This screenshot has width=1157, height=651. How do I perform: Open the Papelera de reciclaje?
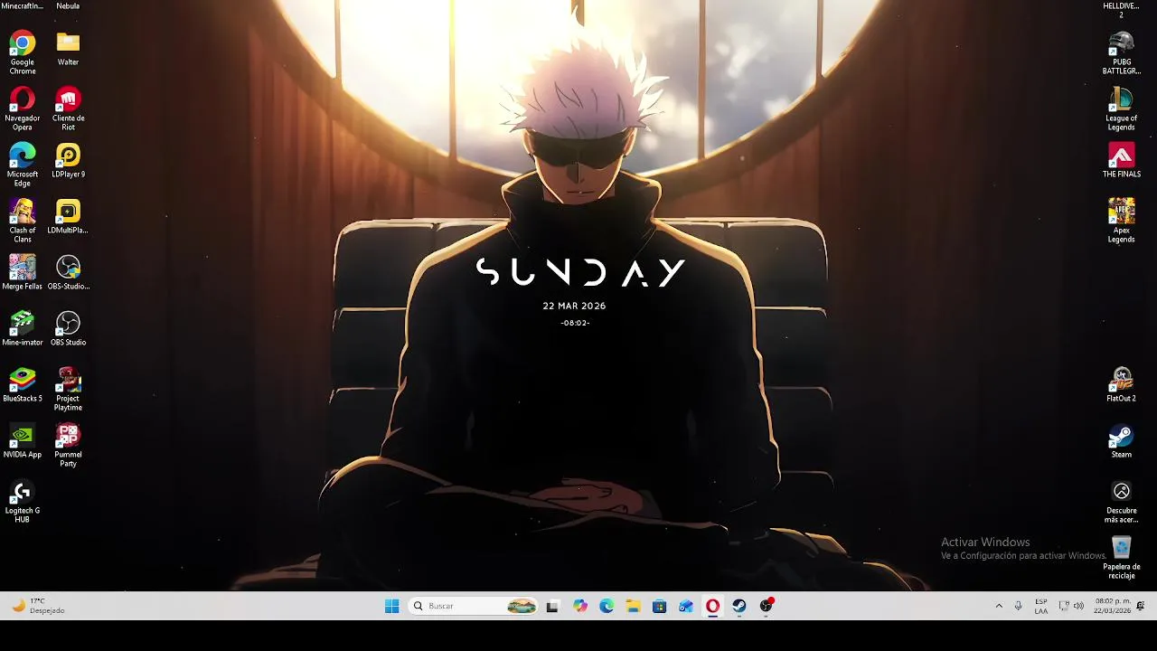1121,556
